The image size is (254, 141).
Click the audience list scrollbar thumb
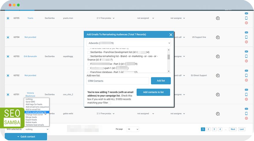(169, 57)
